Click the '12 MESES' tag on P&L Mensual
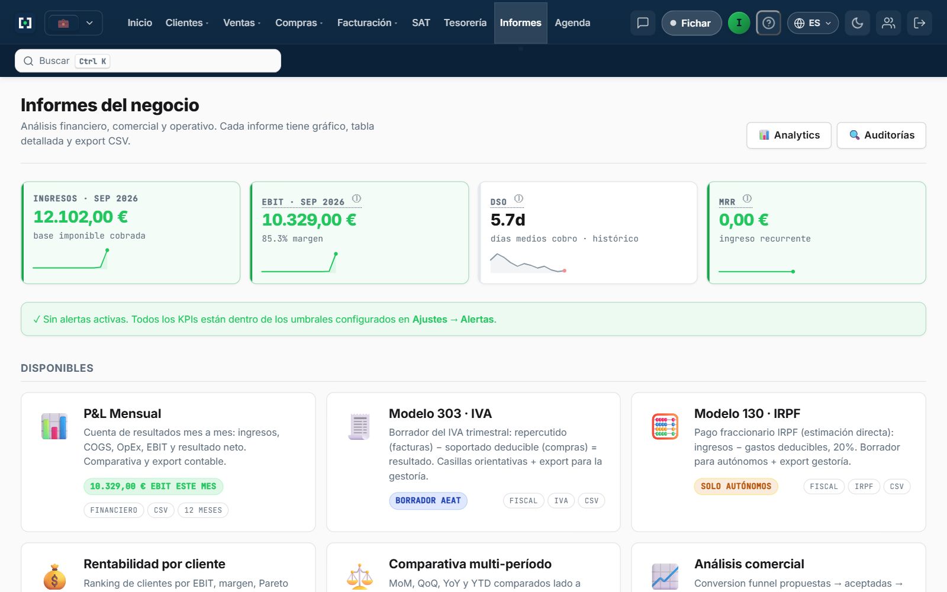The image size is (947, 592). (x=203, y=510)
